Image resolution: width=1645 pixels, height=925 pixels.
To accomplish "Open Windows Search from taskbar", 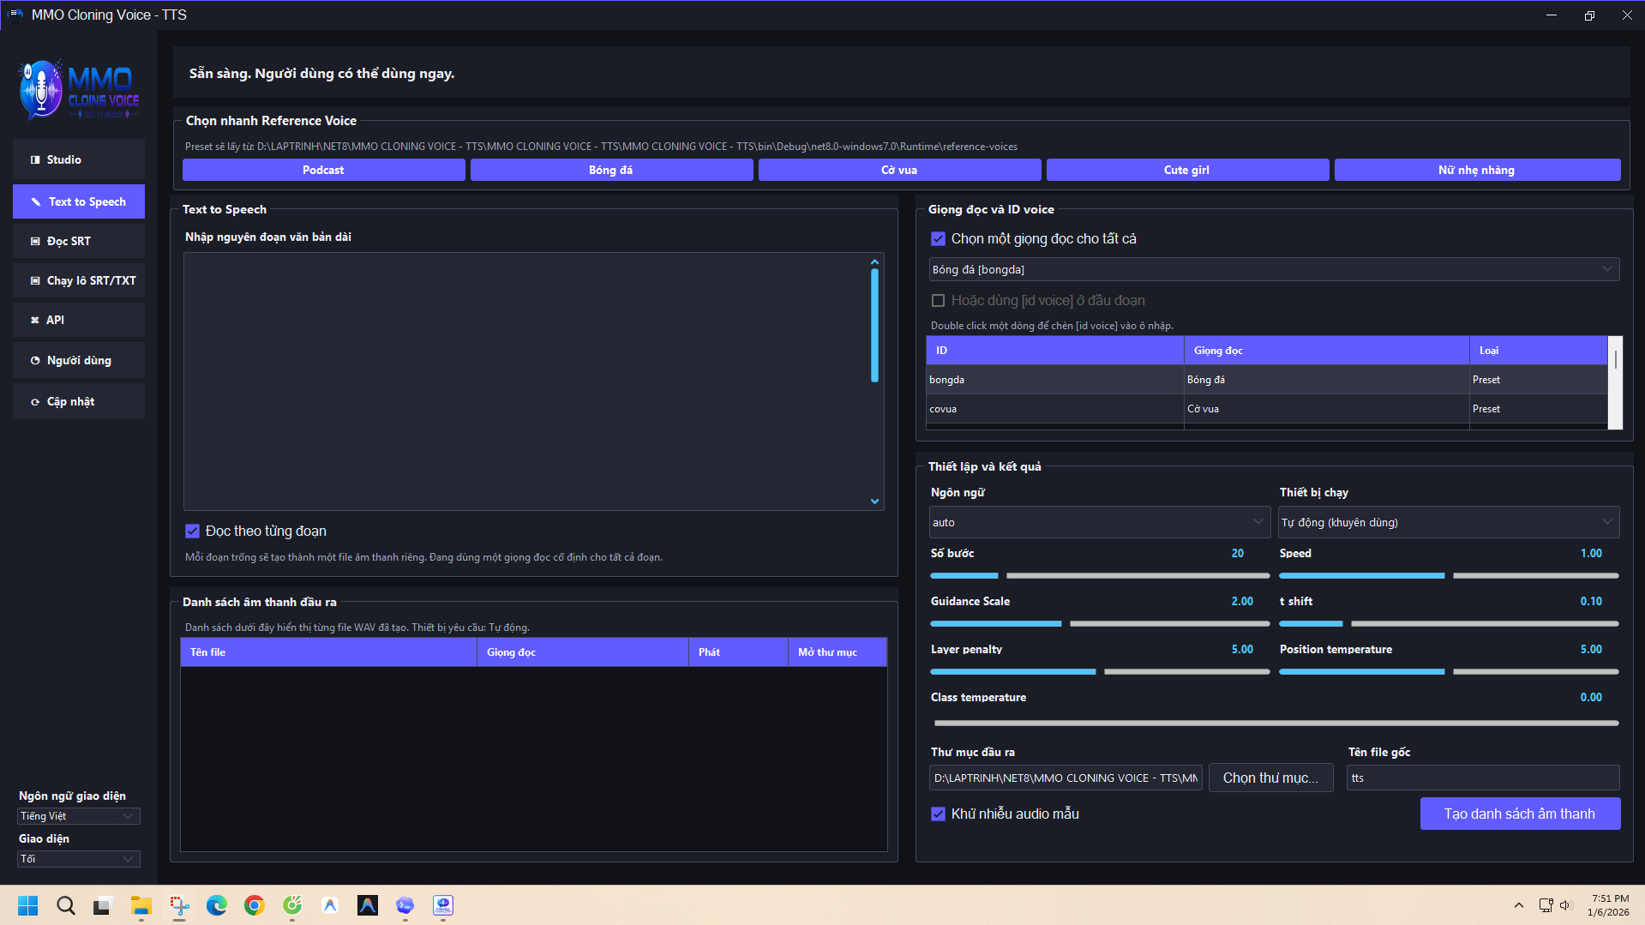I will click(66, 905).
